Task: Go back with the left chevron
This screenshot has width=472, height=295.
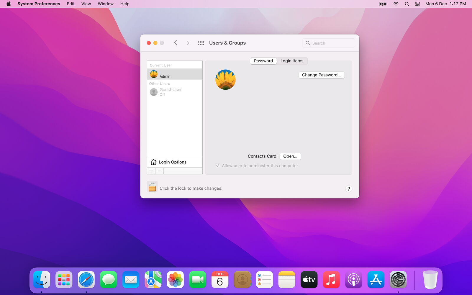Action: [176, 43]
